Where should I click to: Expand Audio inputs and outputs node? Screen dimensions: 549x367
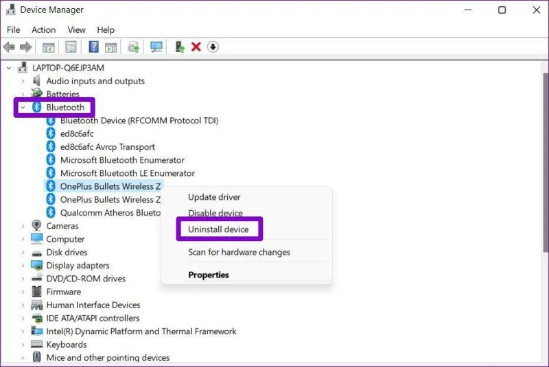[23, 81]
